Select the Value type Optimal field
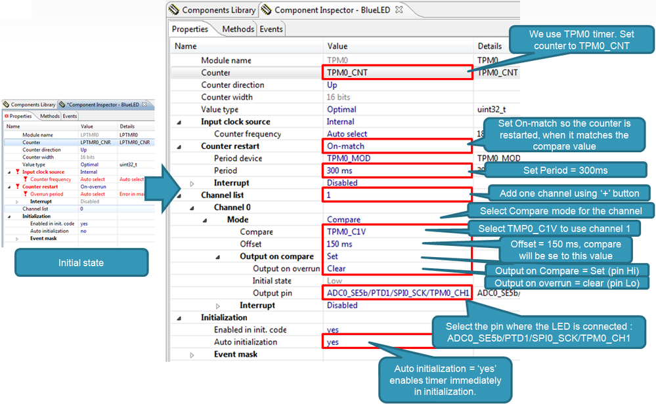Viewport: 656px width, 404px height. point(341,110)
